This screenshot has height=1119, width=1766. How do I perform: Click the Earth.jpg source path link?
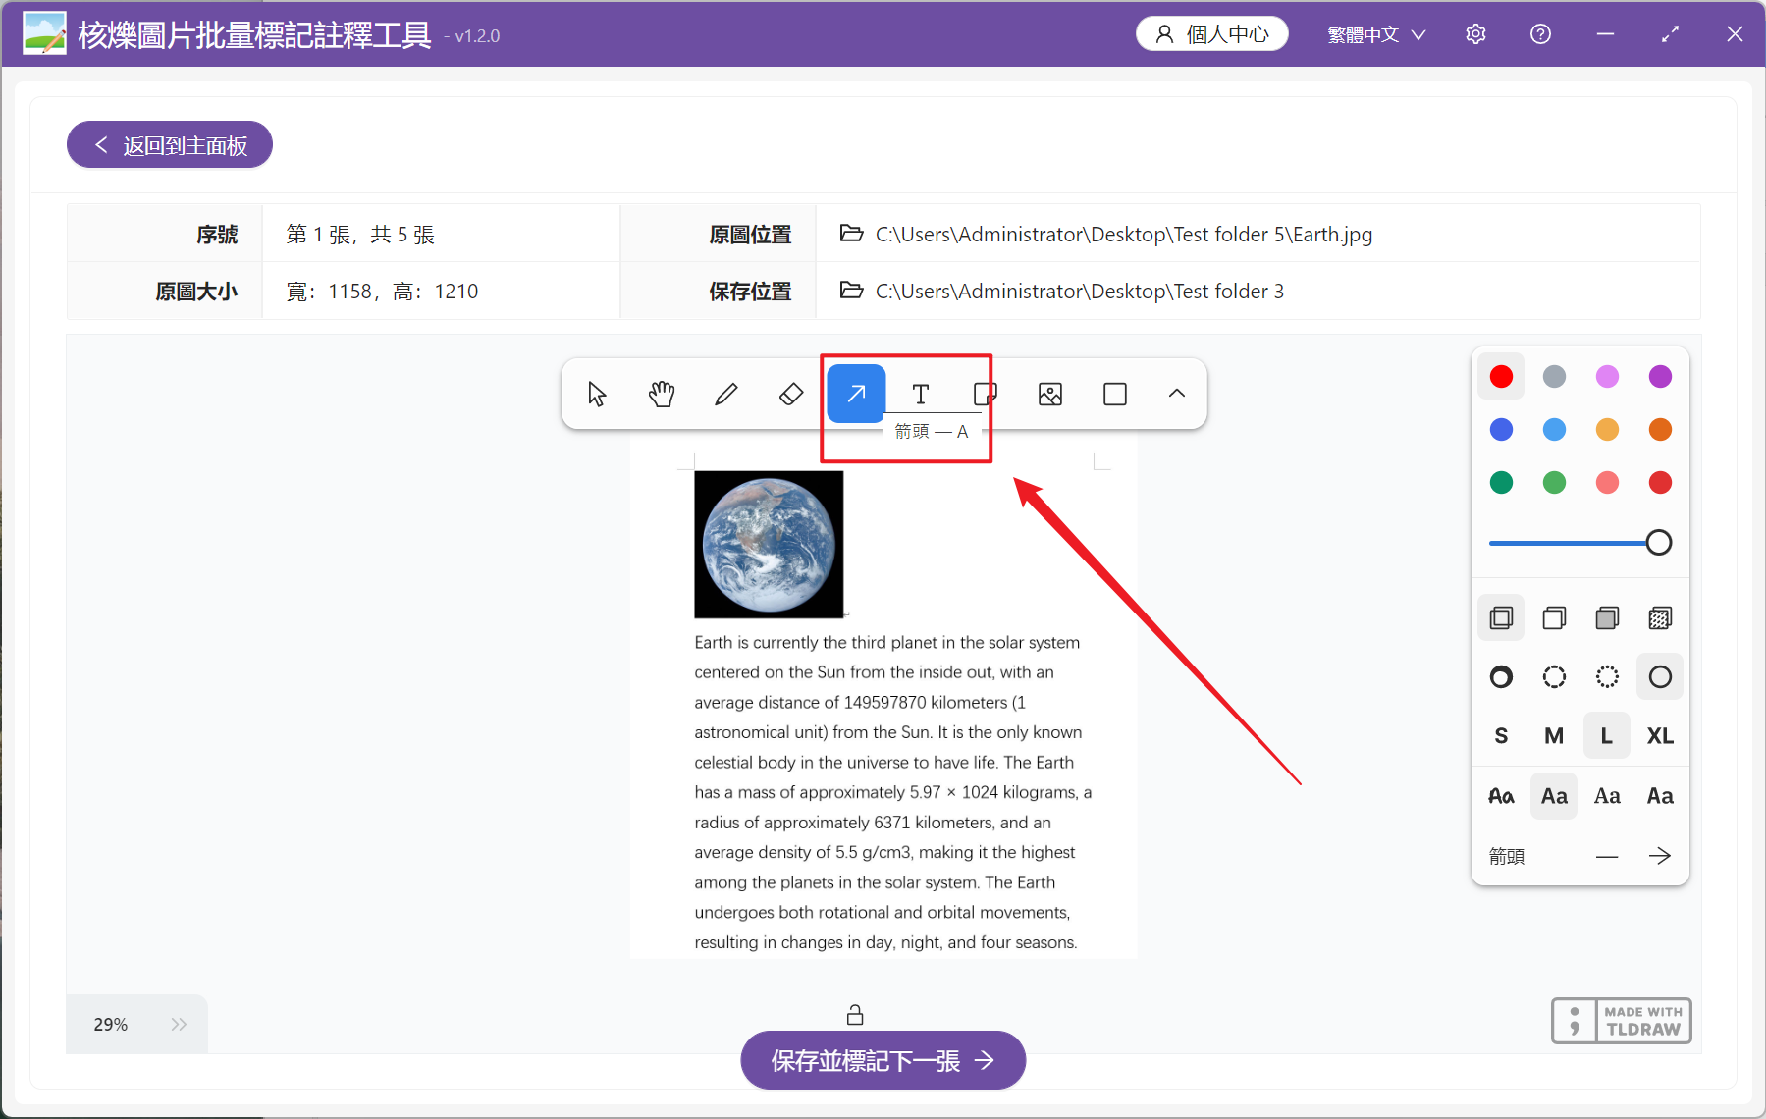[x=1124, y=234]
